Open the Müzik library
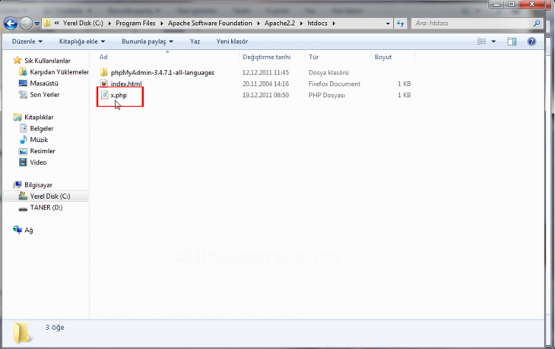The height and width of the screenshot is (349, 555). click(x=37, y=140)
